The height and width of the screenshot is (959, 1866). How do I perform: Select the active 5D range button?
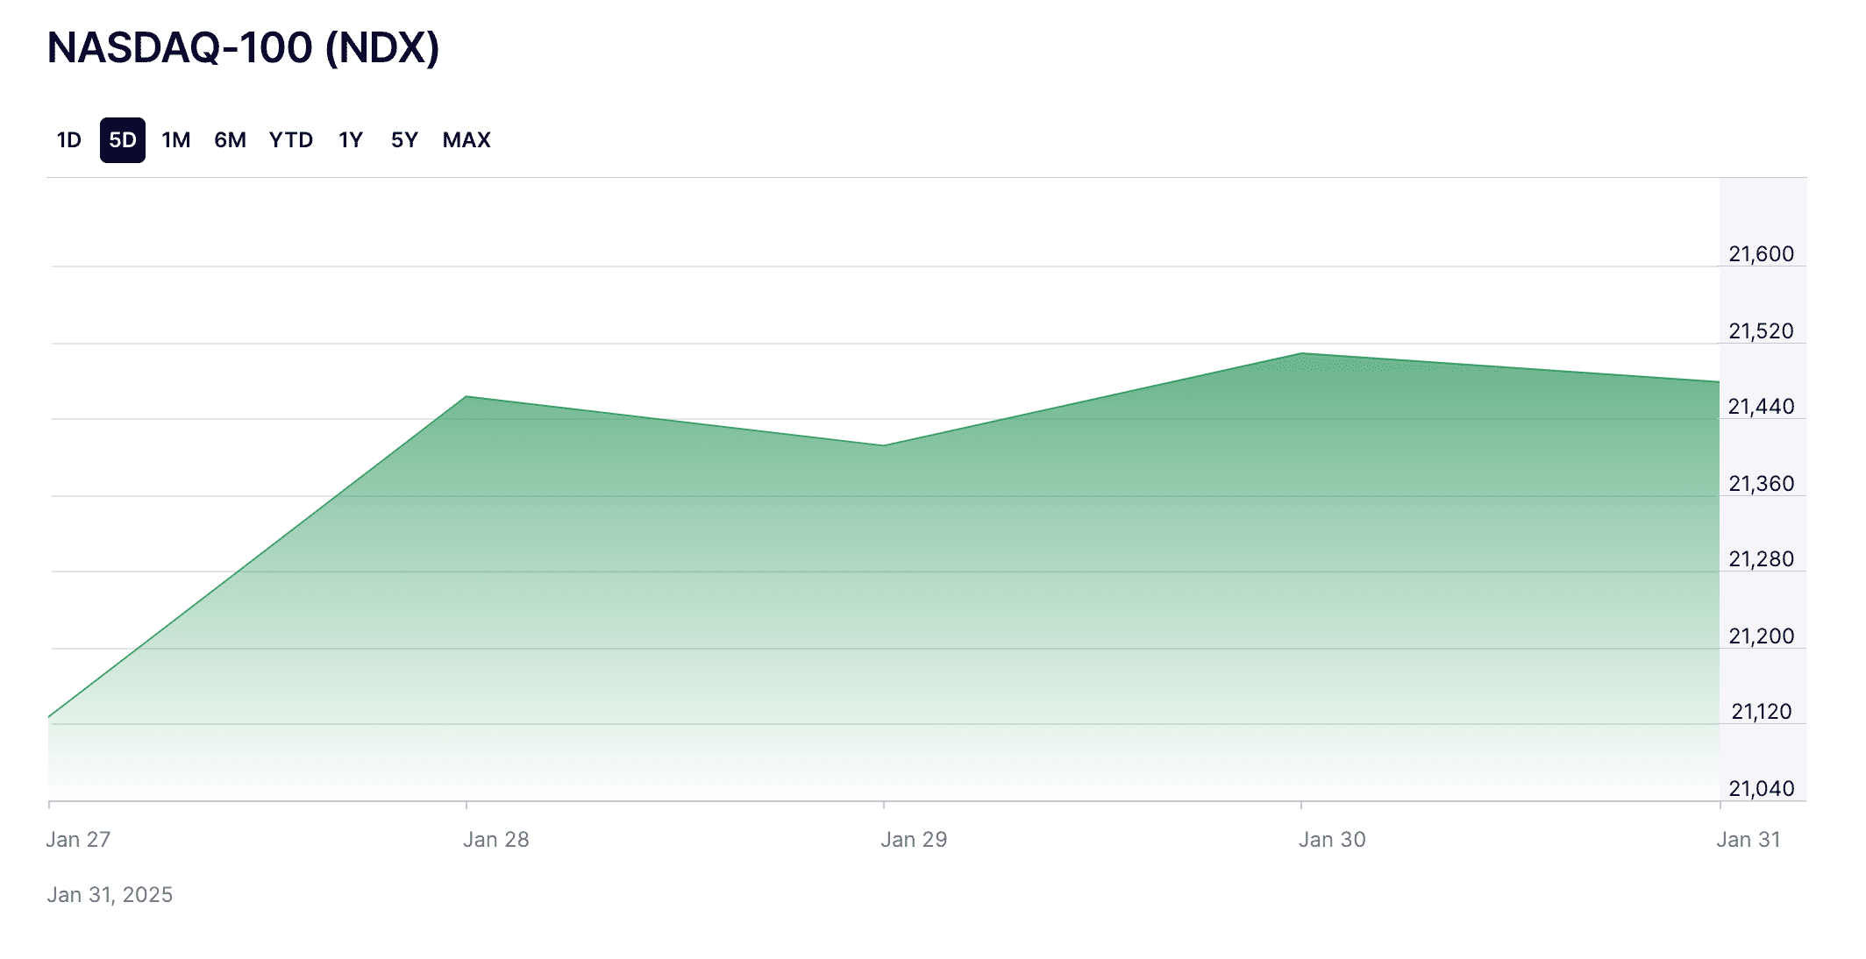click(x=123, y=140)
